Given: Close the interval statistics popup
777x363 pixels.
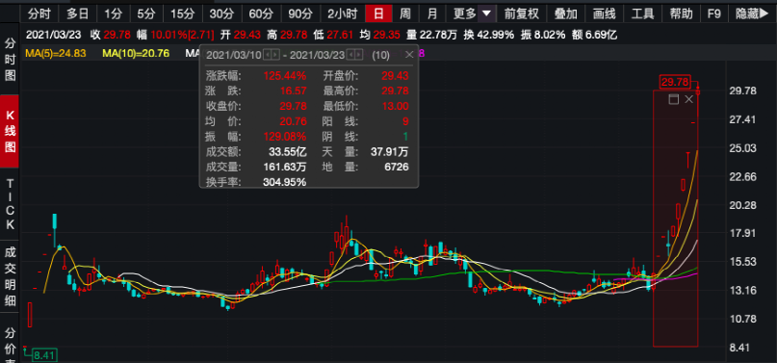Looking at the screenshot, I should 409,55.
